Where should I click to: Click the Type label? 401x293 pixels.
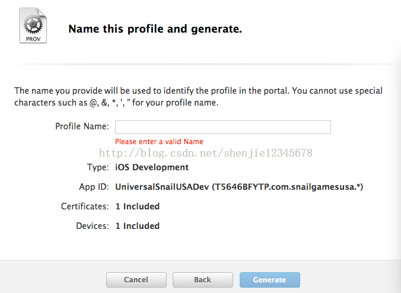click(98, 167)
